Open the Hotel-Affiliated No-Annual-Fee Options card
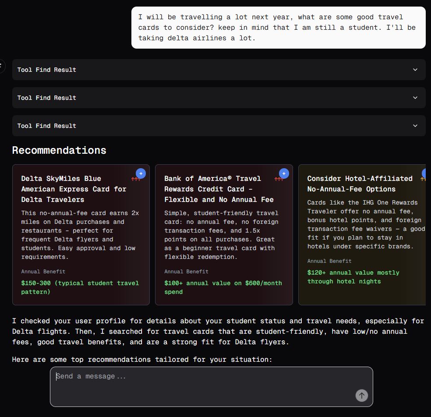This screenshot has height=417, width=431. pyautogui.click(x=362, y=235)
